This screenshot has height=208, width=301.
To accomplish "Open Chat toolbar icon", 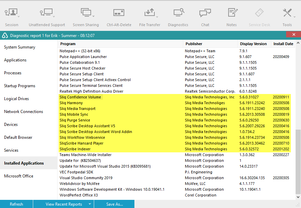I will tap(205, 13).
